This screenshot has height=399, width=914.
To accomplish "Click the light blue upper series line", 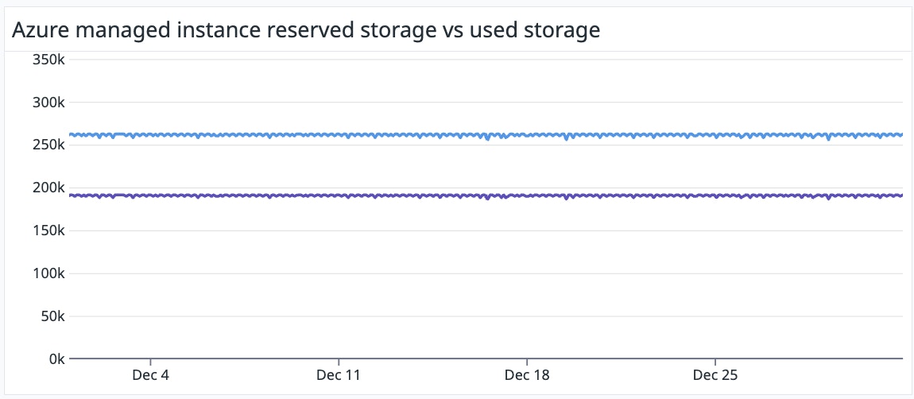I will click(x=397, y=135).
